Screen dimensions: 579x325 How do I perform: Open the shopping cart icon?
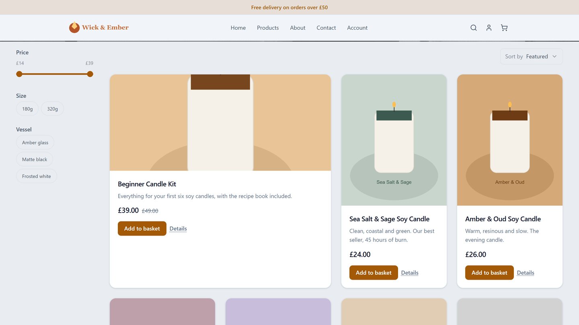point(504,28)
